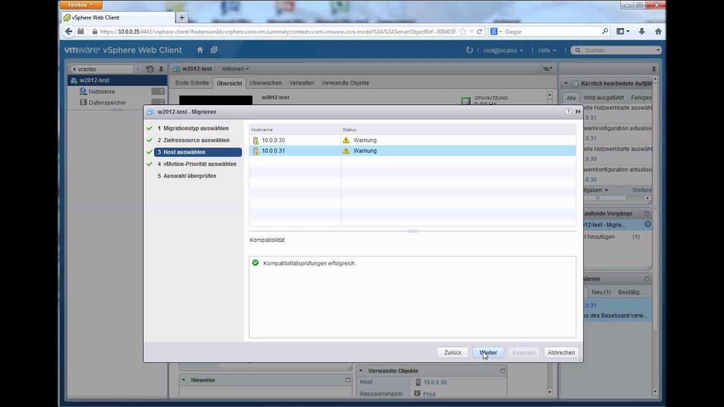724x407 pixels.
Task: Select host 10.0.0.30 in the table
Action: click(x=412, y=140)
